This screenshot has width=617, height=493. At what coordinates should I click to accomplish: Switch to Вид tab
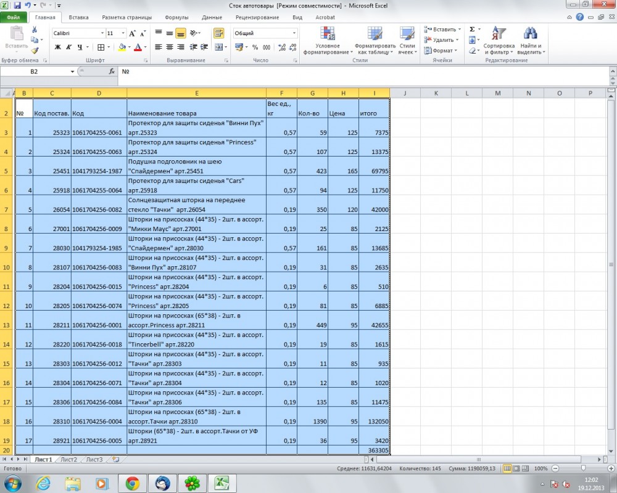297,17
